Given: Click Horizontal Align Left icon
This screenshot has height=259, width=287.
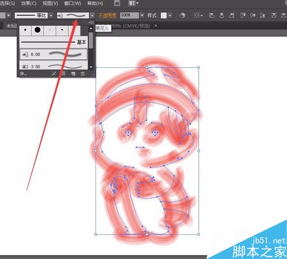Looking at the screenshot, I should pos(212,15).
